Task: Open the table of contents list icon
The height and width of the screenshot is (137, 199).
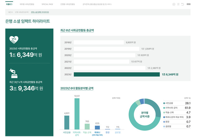Action: 178,4
